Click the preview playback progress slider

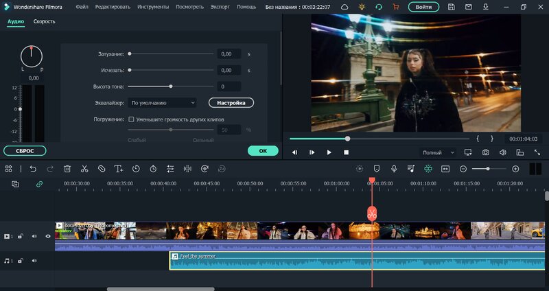[x=379, y=139]
